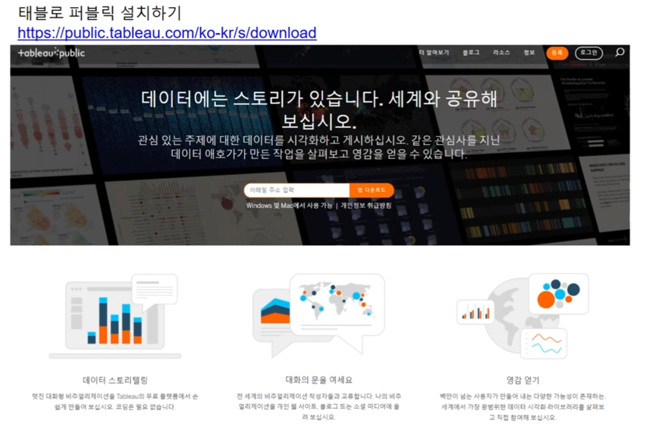Click the 대화의 문을 여세요 heading

(319, 380)
